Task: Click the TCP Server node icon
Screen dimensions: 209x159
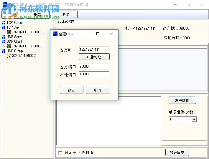Action: point(4,23)
